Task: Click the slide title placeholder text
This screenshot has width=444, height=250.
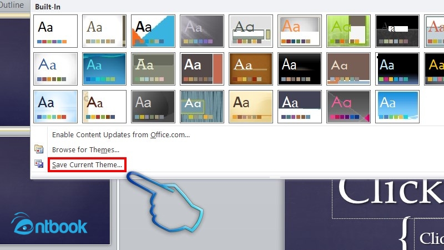Action: click(391, 191)
